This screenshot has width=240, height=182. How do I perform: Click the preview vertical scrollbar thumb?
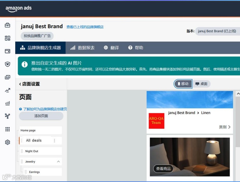point(238,122)
